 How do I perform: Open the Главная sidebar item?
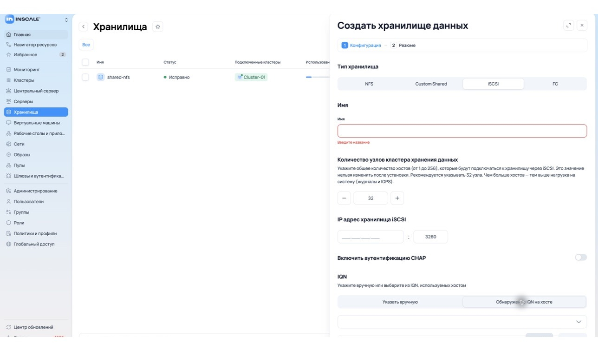click(36, 34)
